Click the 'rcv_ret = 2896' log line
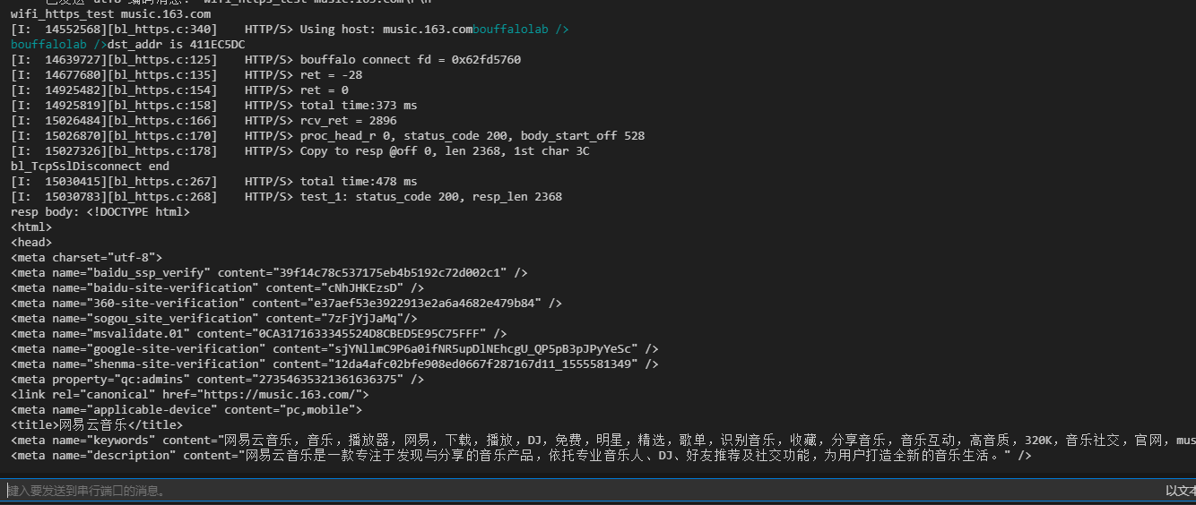 204,121
